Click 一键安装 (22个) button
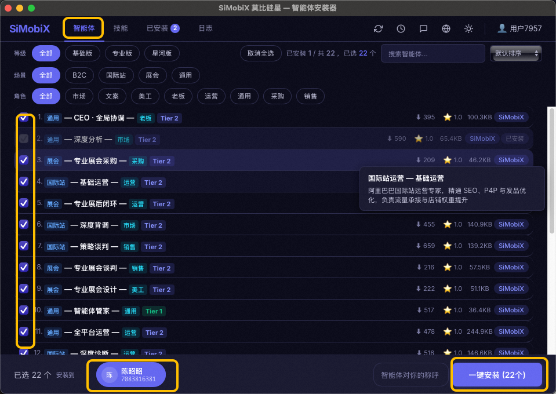Screen dimensions: 556x394 coord(497,375)
